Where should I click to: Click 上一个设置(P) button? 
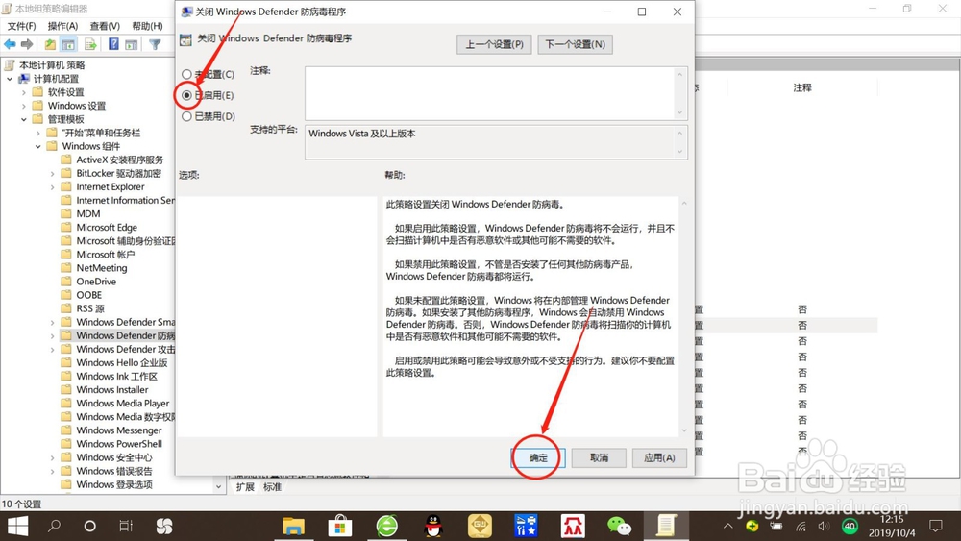point(494,44)
